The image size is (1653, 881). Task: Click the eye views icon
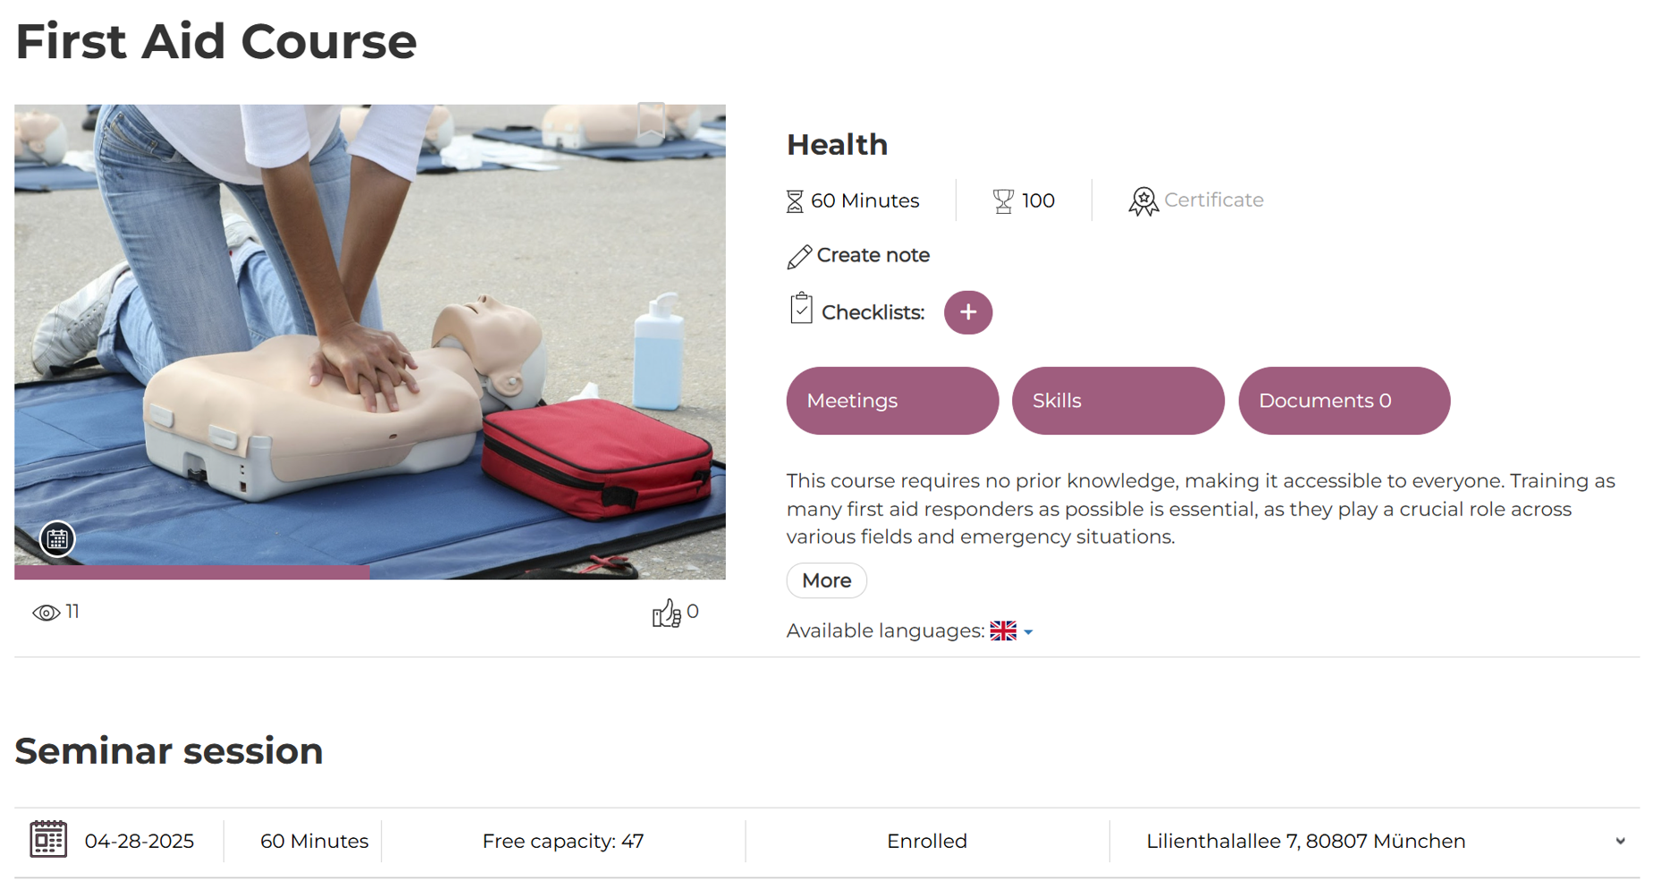[x=46, y=613]
